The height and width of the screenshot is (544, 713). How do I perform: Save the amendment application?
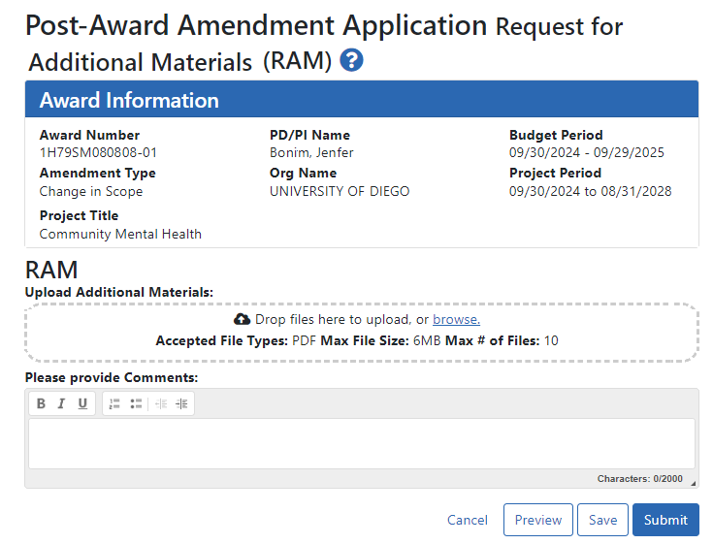click(603, 520)
